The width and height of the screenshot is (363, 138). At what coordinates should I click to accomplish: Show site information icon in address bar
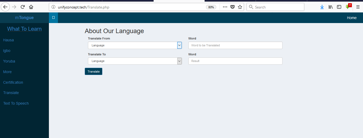53,7
